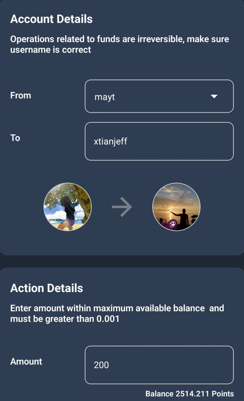The image size is (244, 401).
Task: Click the '200' value in Amount
Action: tap(101, 365)
